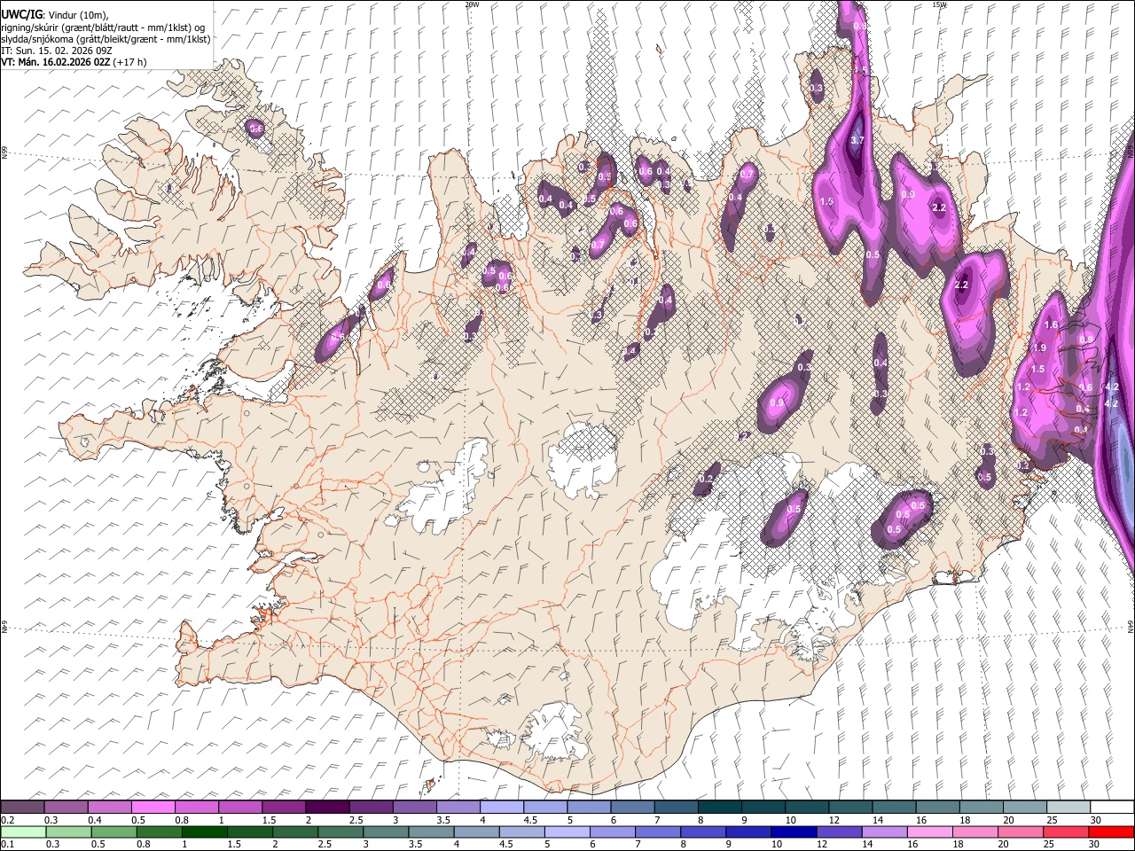Click the white 30 swatch in the upper legend row
The width and height of the screenshot is (1135, 851).
[1113, 807]
